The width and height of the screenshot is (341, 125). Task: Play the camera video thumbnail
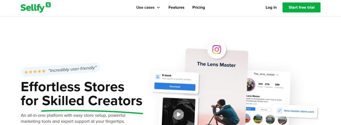pos(179,114)
